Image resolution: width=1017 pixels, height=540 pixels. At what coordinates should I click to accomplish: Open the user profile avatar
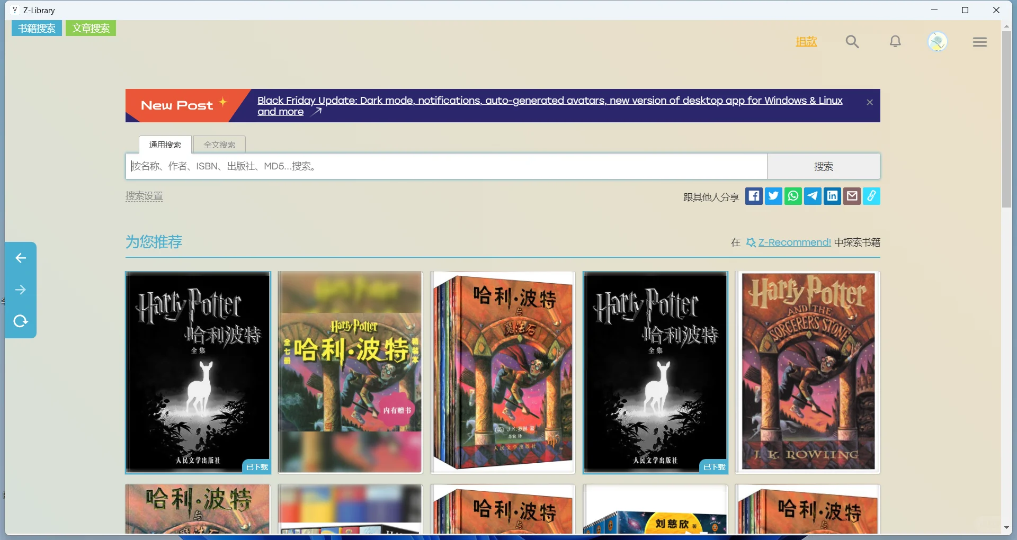[x=938, y=42]
